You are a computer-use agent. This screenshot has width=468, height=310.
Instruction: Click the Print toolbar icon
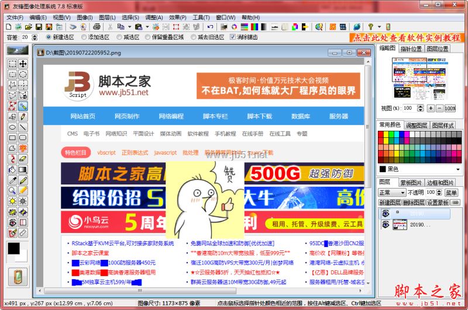click(96, 27)
